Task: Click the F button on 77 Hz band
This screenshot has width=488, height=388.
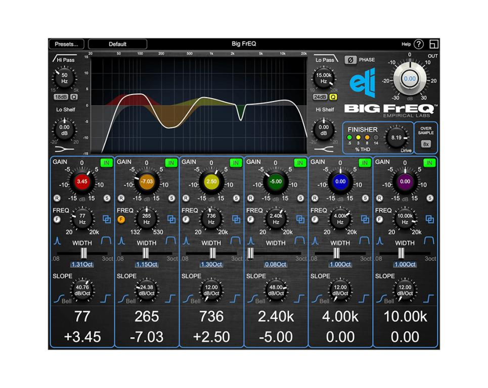Action: [57, 219]
